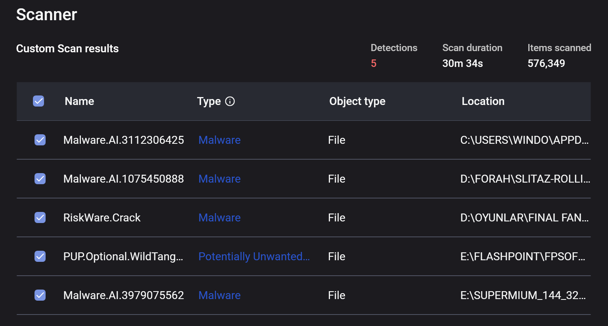Uncheck the Malware.AI.3112306425 row checkbox
Viewport: 608px width, 326px height.
(x=40, y=140)
